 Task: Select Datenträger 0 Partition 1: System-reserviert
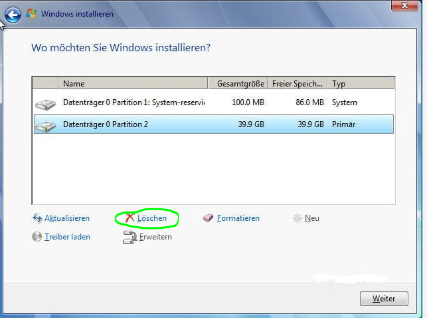coord(214,102)
